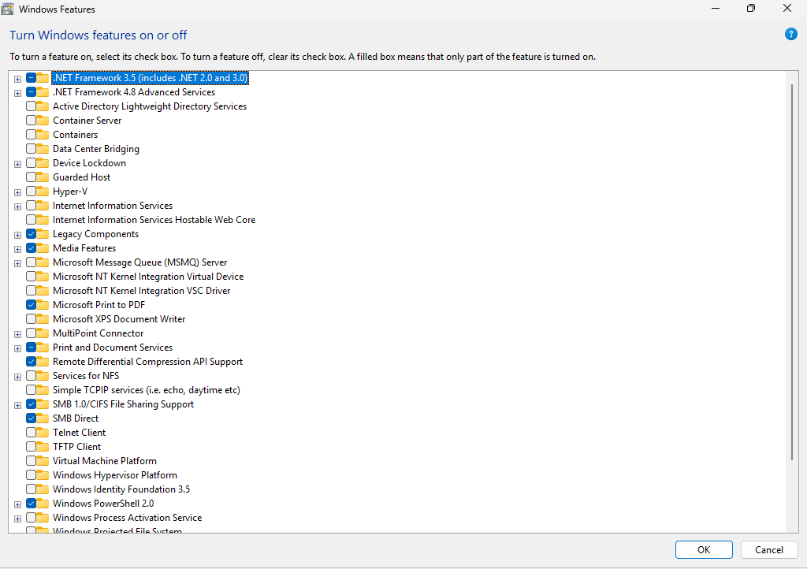807x569 pixels.
Task: Tick the Data Center Bridging checkbox
Action: pos(31,149)
